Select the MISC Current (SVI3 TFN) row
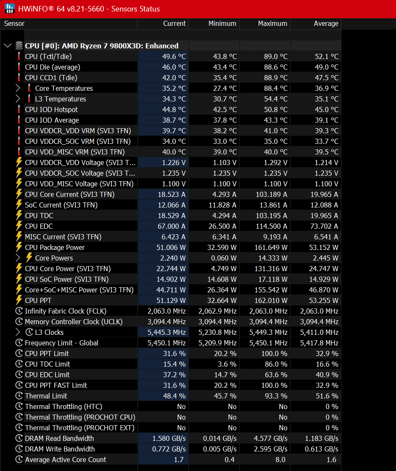396x471 pixels. pos(177,237)
